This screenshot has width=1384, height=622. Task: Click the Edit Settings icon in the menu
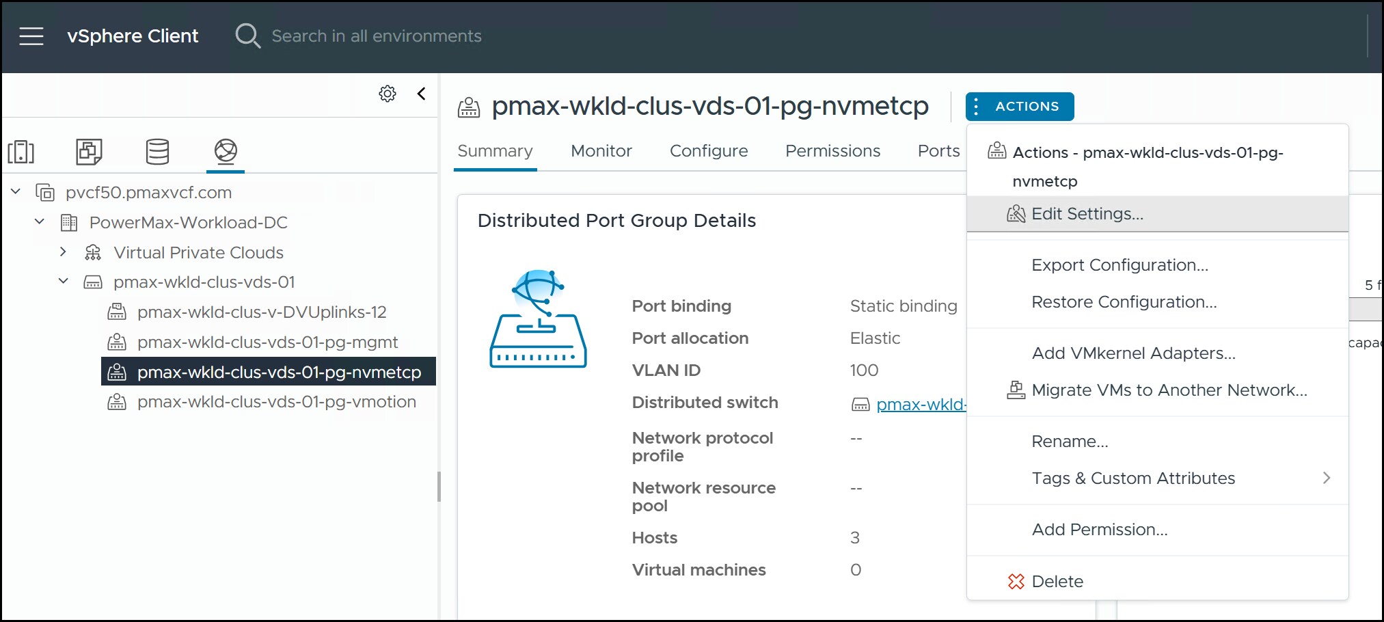click(x=1016, y=214)
